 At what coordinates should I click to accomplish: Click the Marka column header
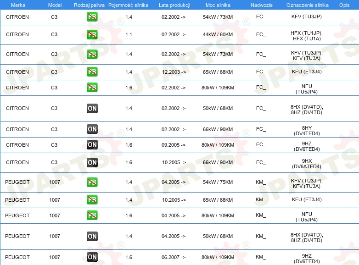point(18,5)
